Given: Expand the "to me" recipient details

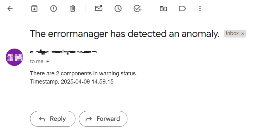Looking at the screenshot, I should [48, 61].
